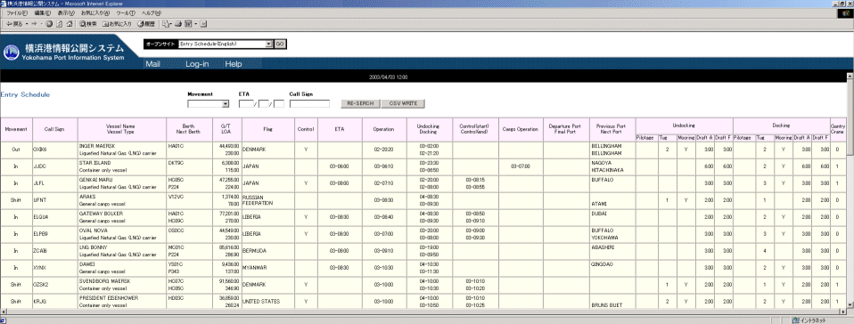
Task: Click the STAR ISLAND vessel name
Action: 95,163
